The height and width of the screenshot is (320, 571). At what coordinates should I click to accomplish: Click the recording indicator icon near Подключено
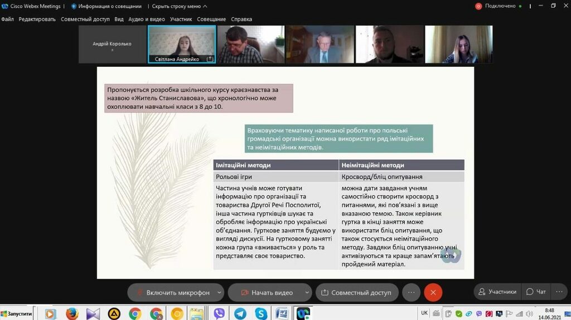point(478,6)
